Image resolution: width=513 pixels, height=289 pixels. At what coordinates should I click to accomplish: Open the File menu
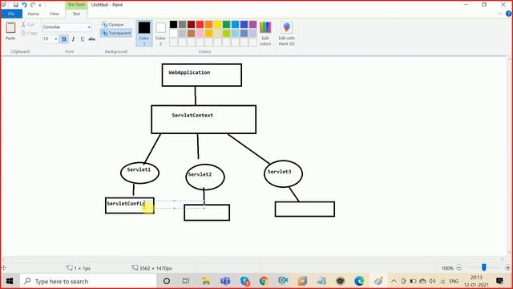(11, 14)
